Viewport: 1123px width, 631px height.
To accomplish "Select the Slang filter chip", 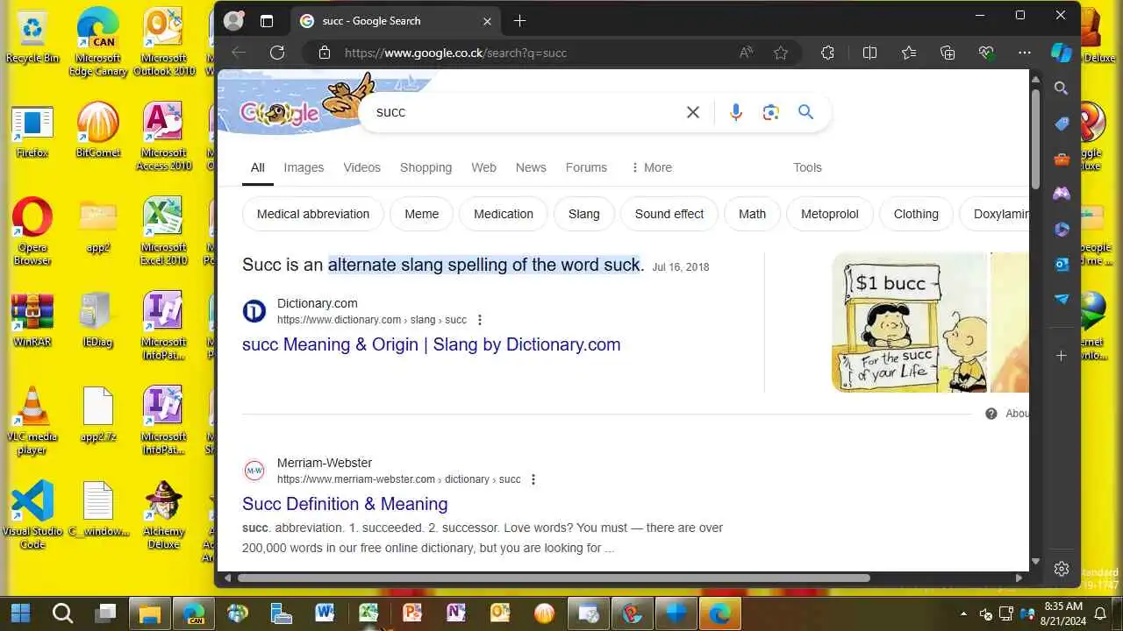I will [584, 214].
